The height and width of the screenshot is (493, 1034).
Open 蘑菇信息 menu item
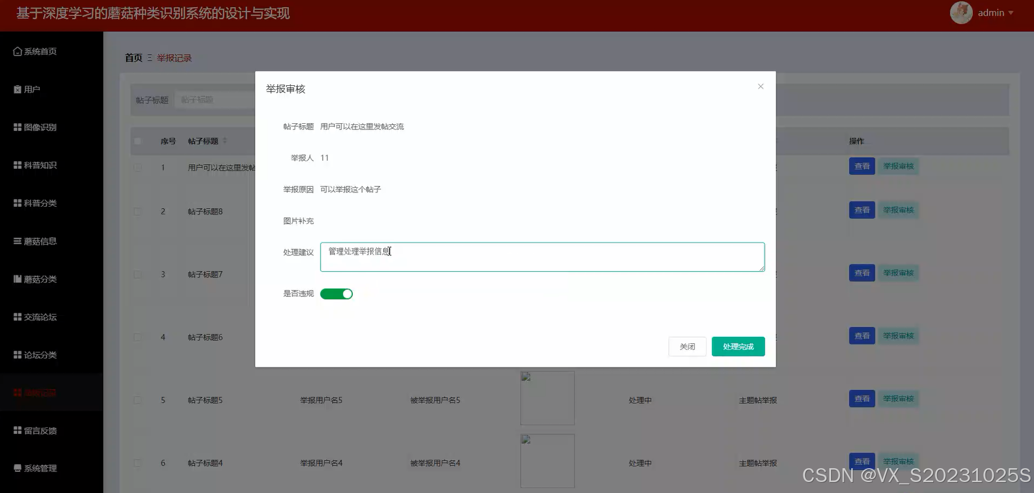tap(51, 241)
